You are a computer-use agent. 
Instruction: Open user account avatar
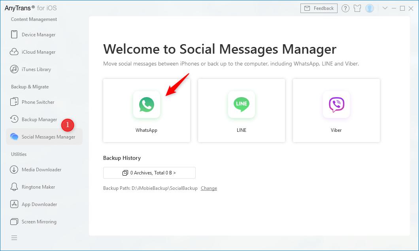pyautogui.click(x=370, y=8)
